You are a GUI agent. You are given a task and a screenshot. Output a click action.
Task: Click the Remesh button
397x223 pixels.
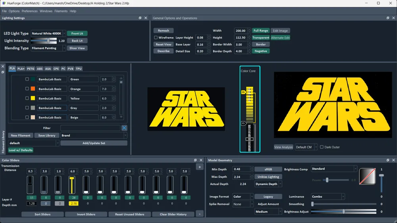pos(163,31)
